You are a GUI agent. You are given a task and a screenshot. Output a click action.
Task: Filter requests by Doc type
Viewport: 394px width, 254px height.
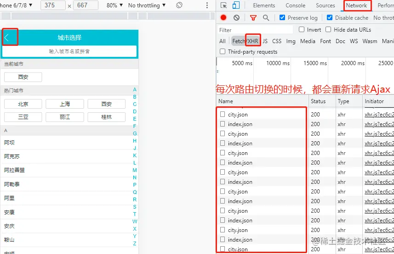pyautogui.click(x=340, y=41)
